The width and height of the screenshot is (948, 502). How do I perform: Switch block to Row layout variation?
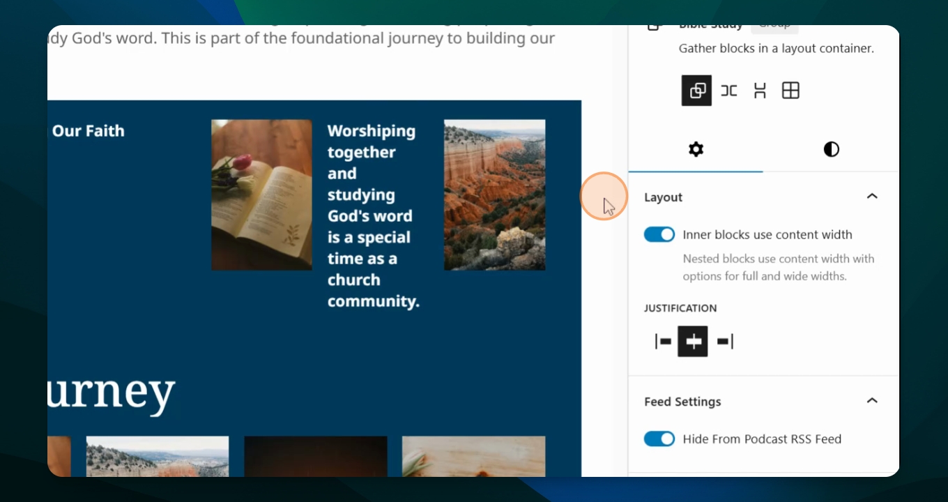(x=729, y=91)
